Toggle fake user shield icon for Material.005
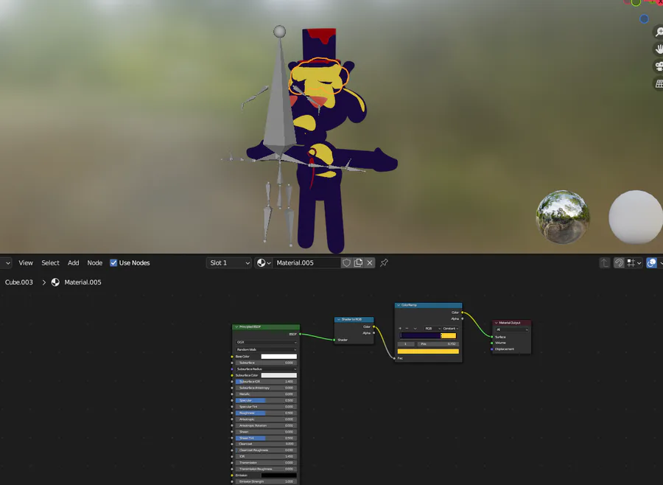This screenshot has width=663, height=485. tap(346, 263)
